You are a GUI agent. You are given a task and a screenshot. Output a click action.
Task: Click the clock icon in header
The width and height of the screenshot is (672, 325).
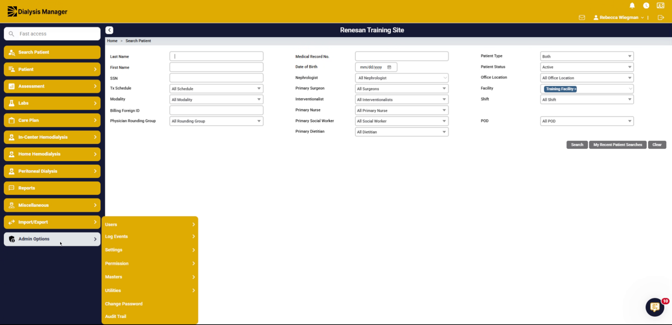646,6
